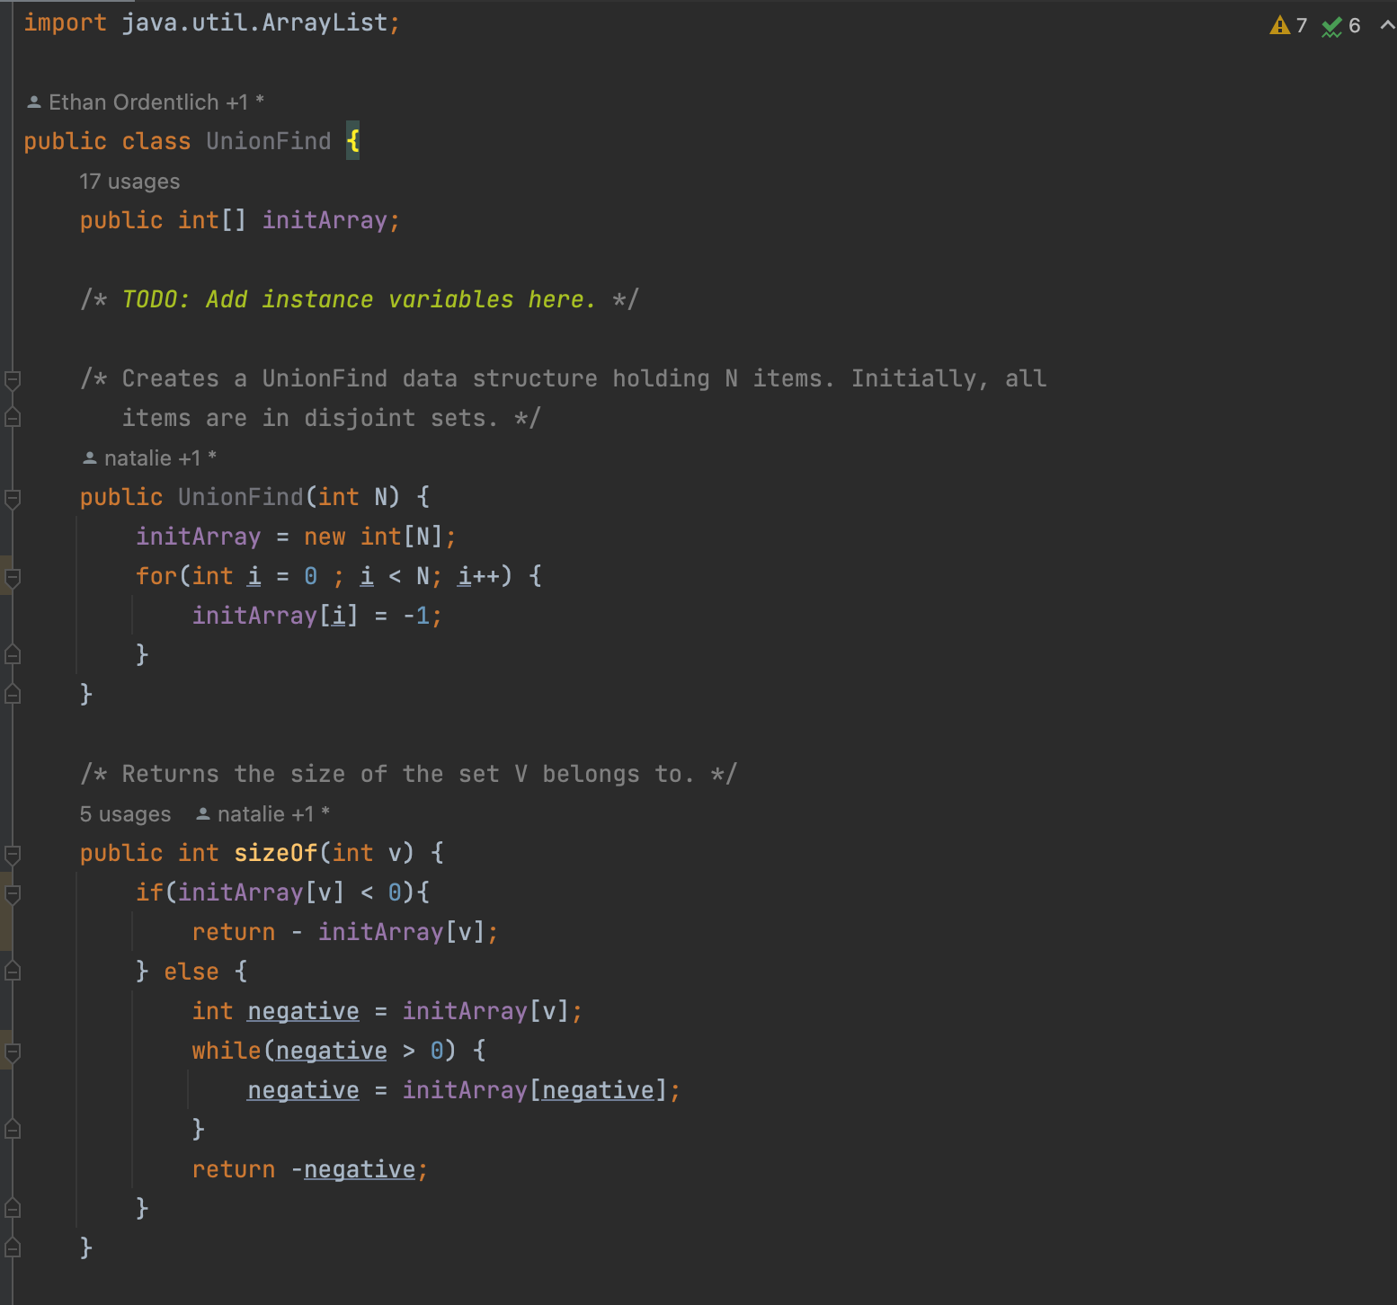The width and height of the screenshot is (1397, 1305).
Task: Click 'natalie +1' author hint above constructor
Action: point(152,458)
